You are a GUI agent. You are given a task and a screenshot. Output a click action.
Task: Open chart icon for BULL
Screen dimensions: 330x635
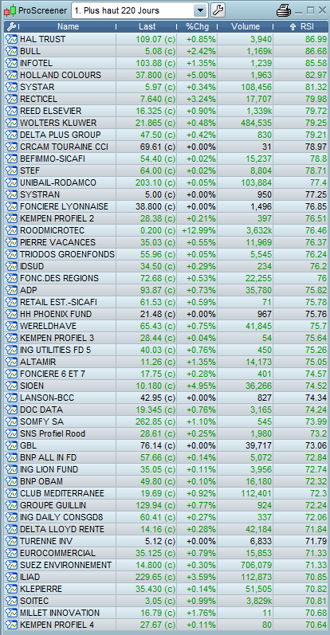(10, 52)
